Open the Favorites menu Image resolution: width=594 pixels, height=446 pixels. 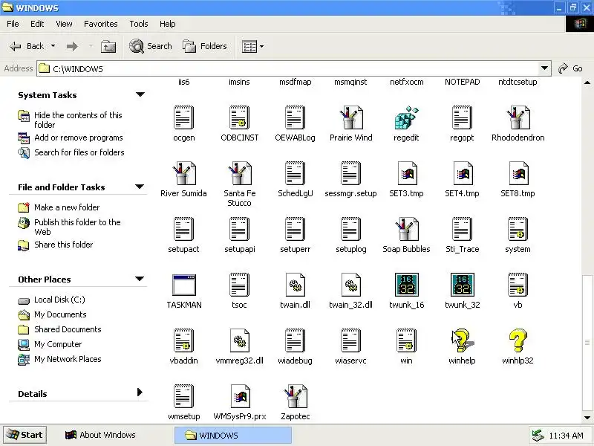coord(101,24)
